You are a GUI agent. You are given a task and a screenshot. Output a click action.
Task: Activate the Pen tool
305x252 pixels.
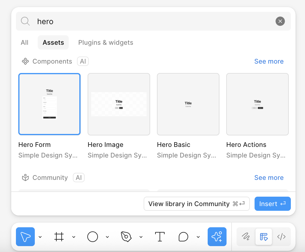tap(126, 237)
